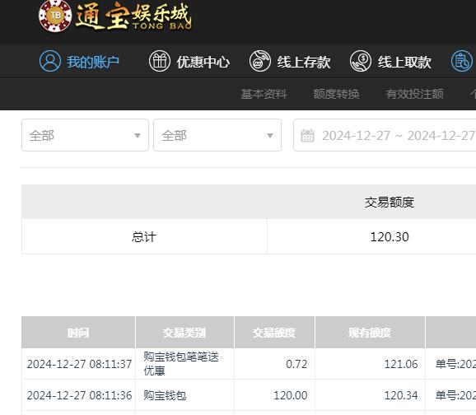476x415 pixels.
Task: Click the transaction amount 120.00
Action: tap(291, 395)
